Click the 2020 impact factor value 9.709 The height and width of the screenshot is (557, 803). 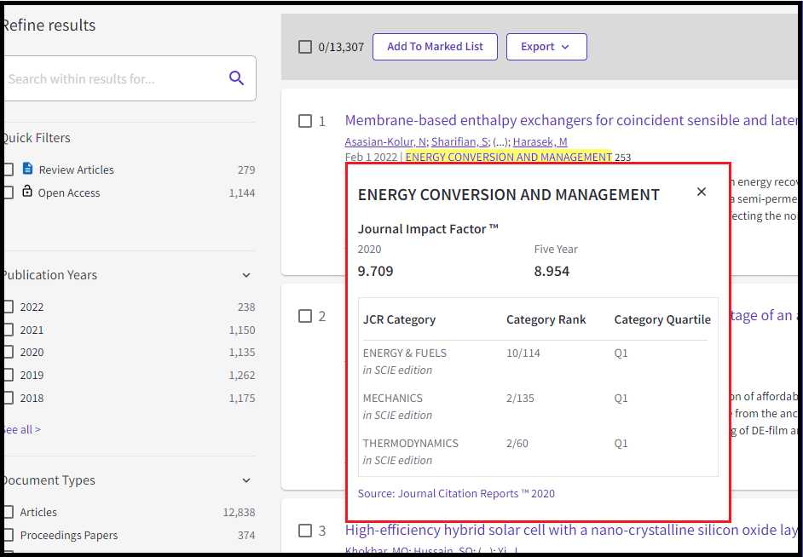click(x=375, y=271)
